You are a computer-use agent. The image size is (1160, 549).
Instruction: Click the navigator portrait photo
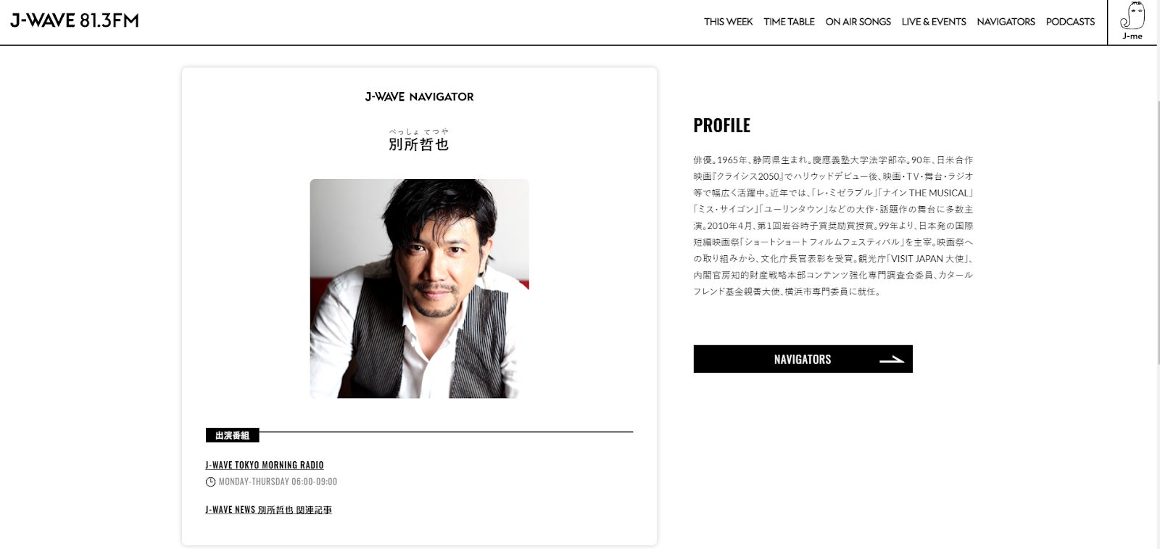coord(419,289)
